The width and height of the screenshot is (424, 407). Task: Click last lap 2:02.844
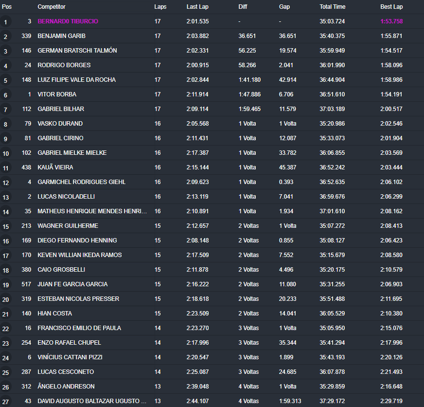197,80
